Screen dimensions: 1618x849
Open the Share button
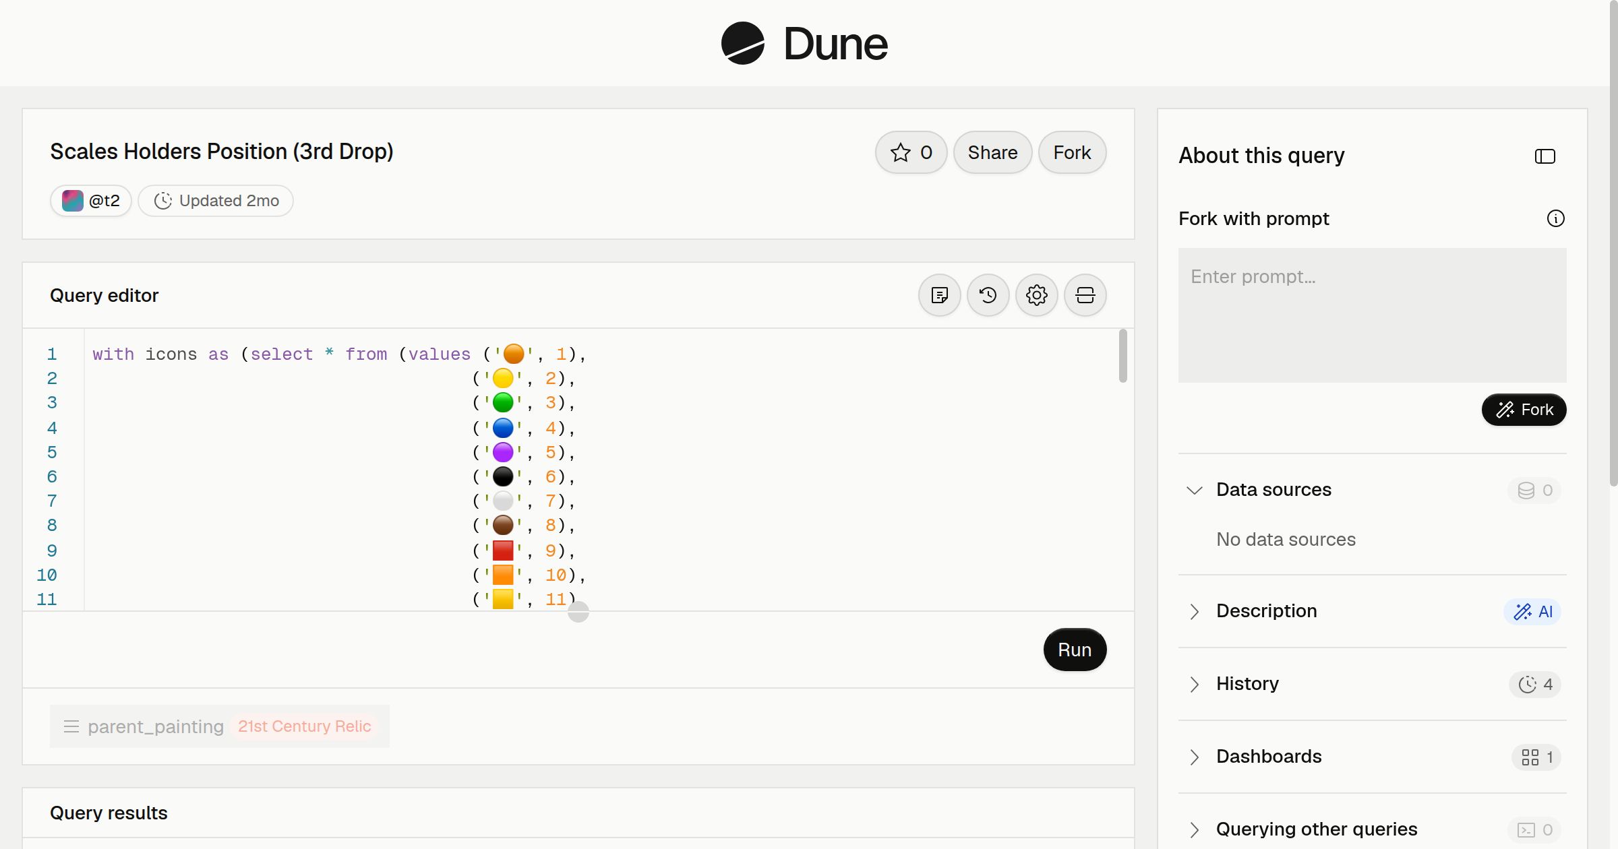click(992, 152)
